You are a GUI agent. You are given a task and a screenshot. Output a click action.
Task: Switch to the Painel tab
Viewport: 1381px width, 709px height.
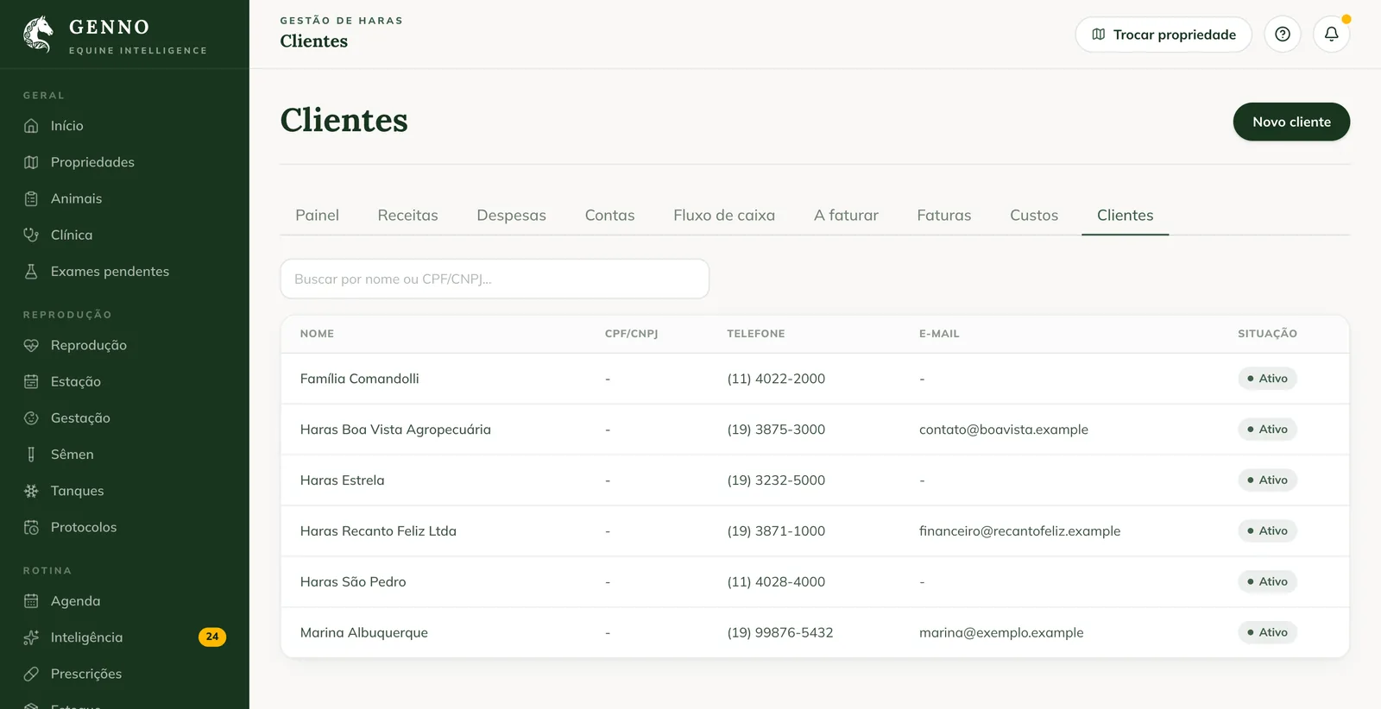[x=317, y=216]
